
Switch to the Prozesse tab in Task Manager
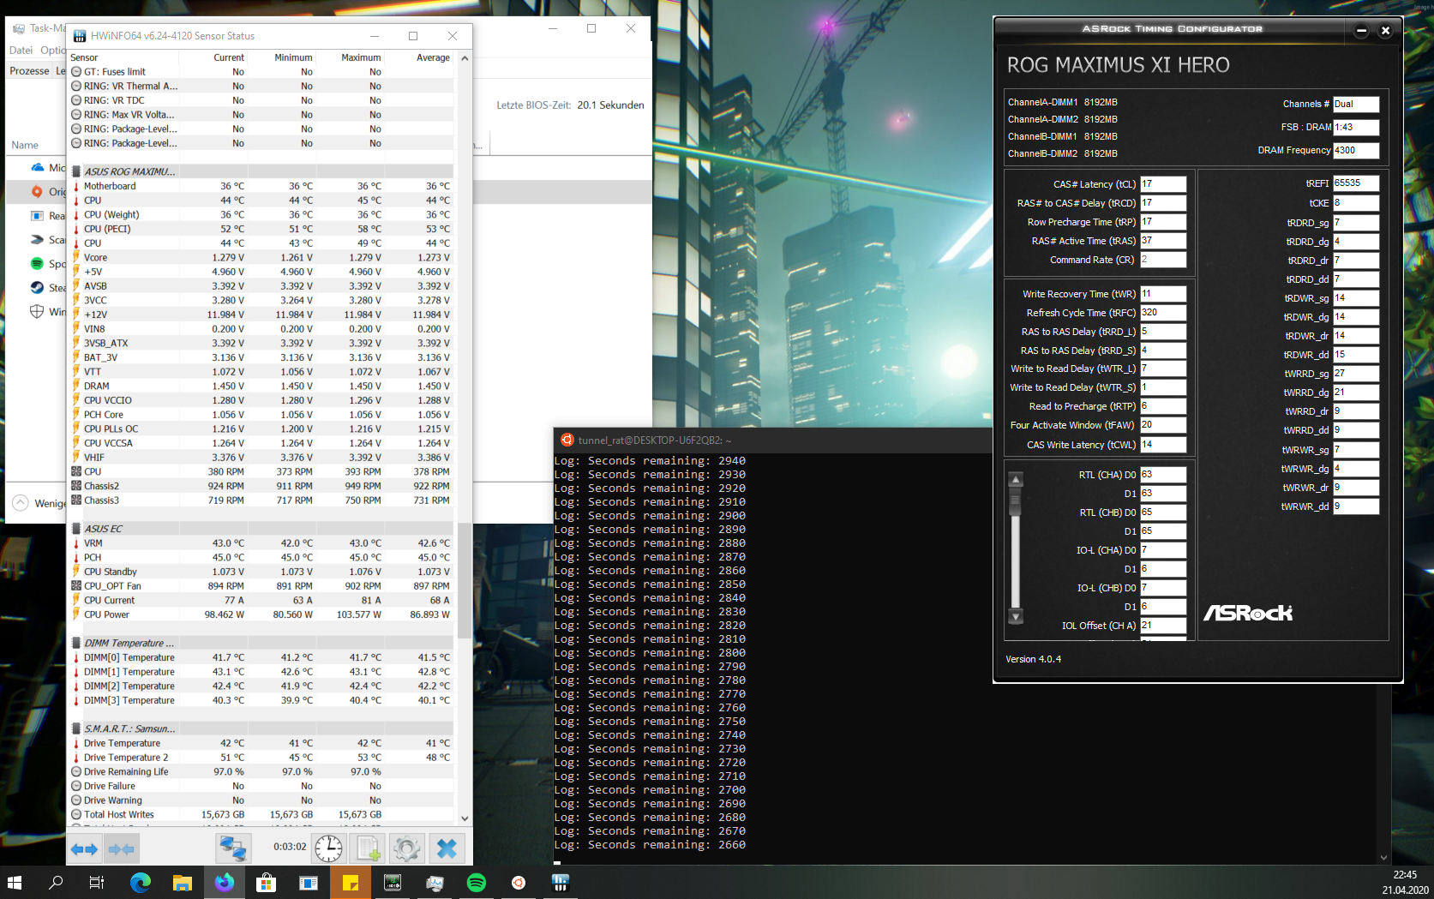[29, 71]
